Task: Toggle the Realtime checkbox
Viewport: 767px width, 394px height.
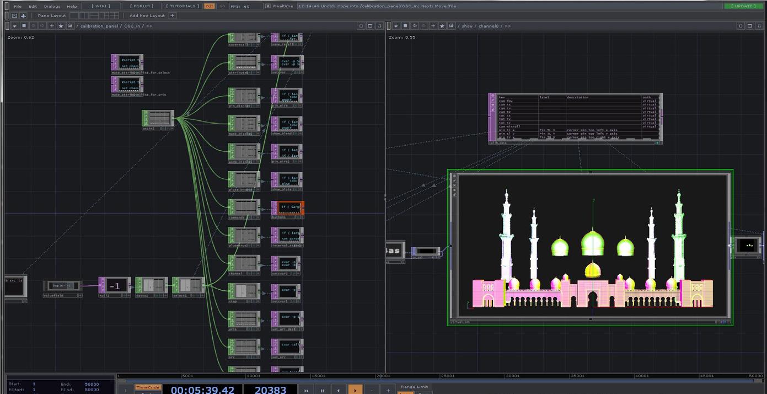Action: (268, 6)
